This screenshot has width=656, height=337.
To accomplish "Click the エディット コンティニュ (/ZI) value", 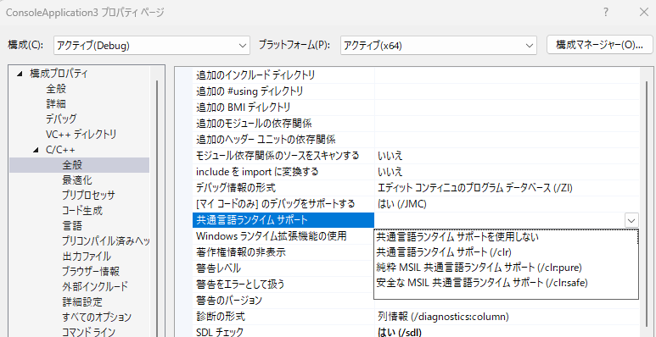I will [475, 187].
